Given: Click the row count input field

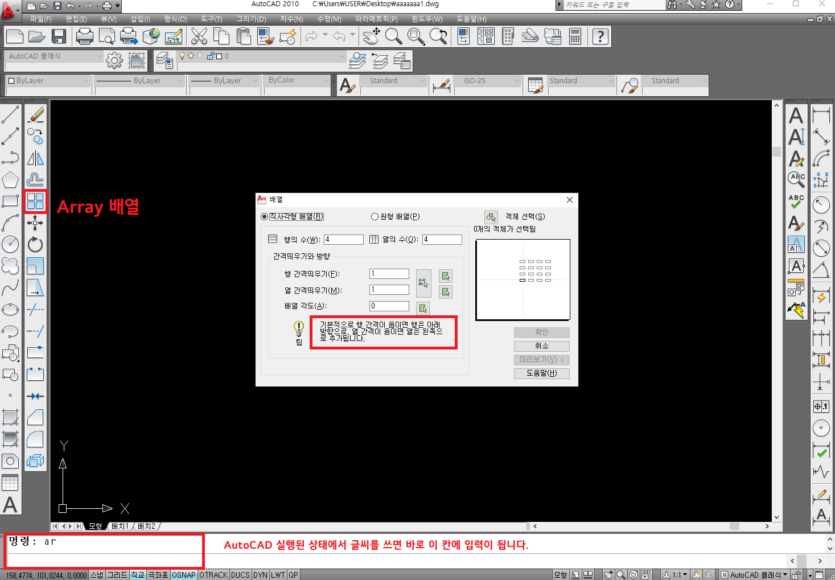Looking at the screenshot, I should tap(344, 240).
